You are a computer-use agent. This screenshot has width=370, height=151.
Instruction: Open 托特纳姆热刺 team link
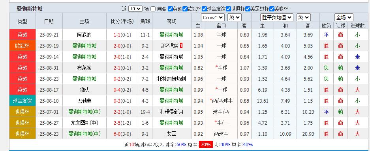(x=171, y=79)
